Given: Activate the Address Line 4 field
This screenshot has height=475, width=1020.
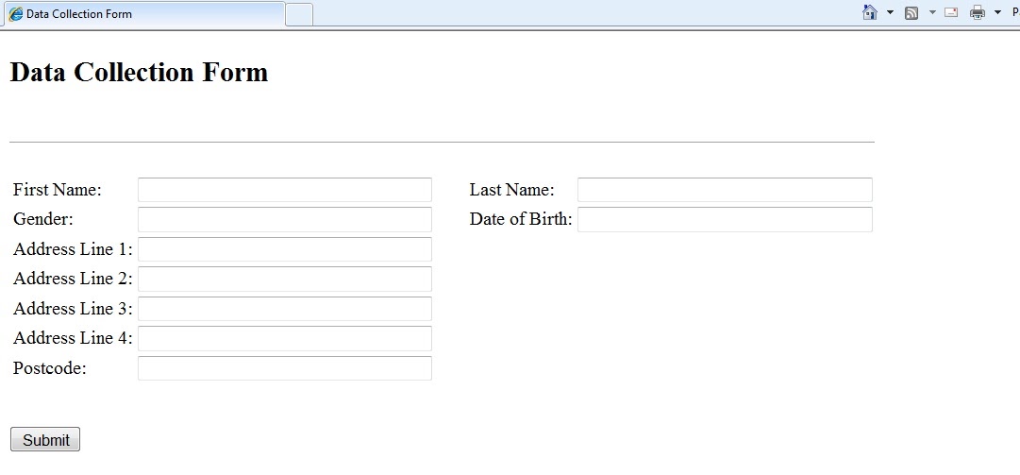Looking at the screenshot, I should pos(285,338).
